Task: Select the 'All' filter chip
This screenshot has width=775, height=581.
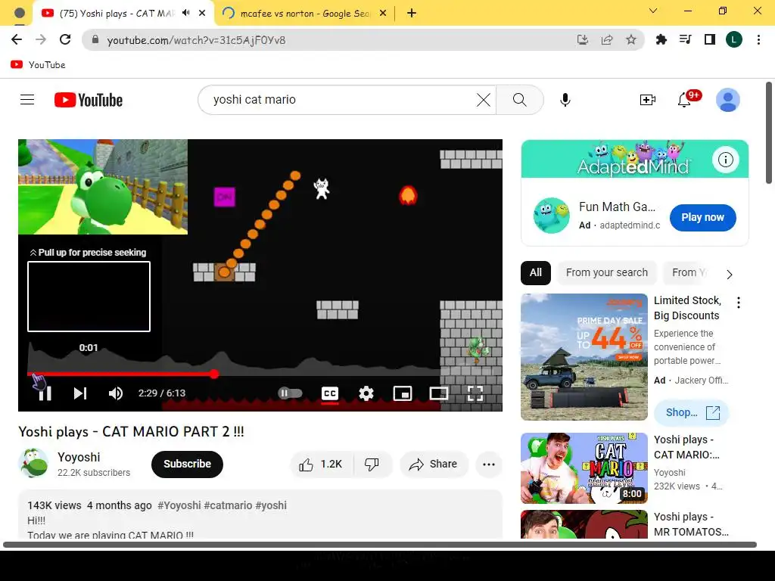Action: 536,272
